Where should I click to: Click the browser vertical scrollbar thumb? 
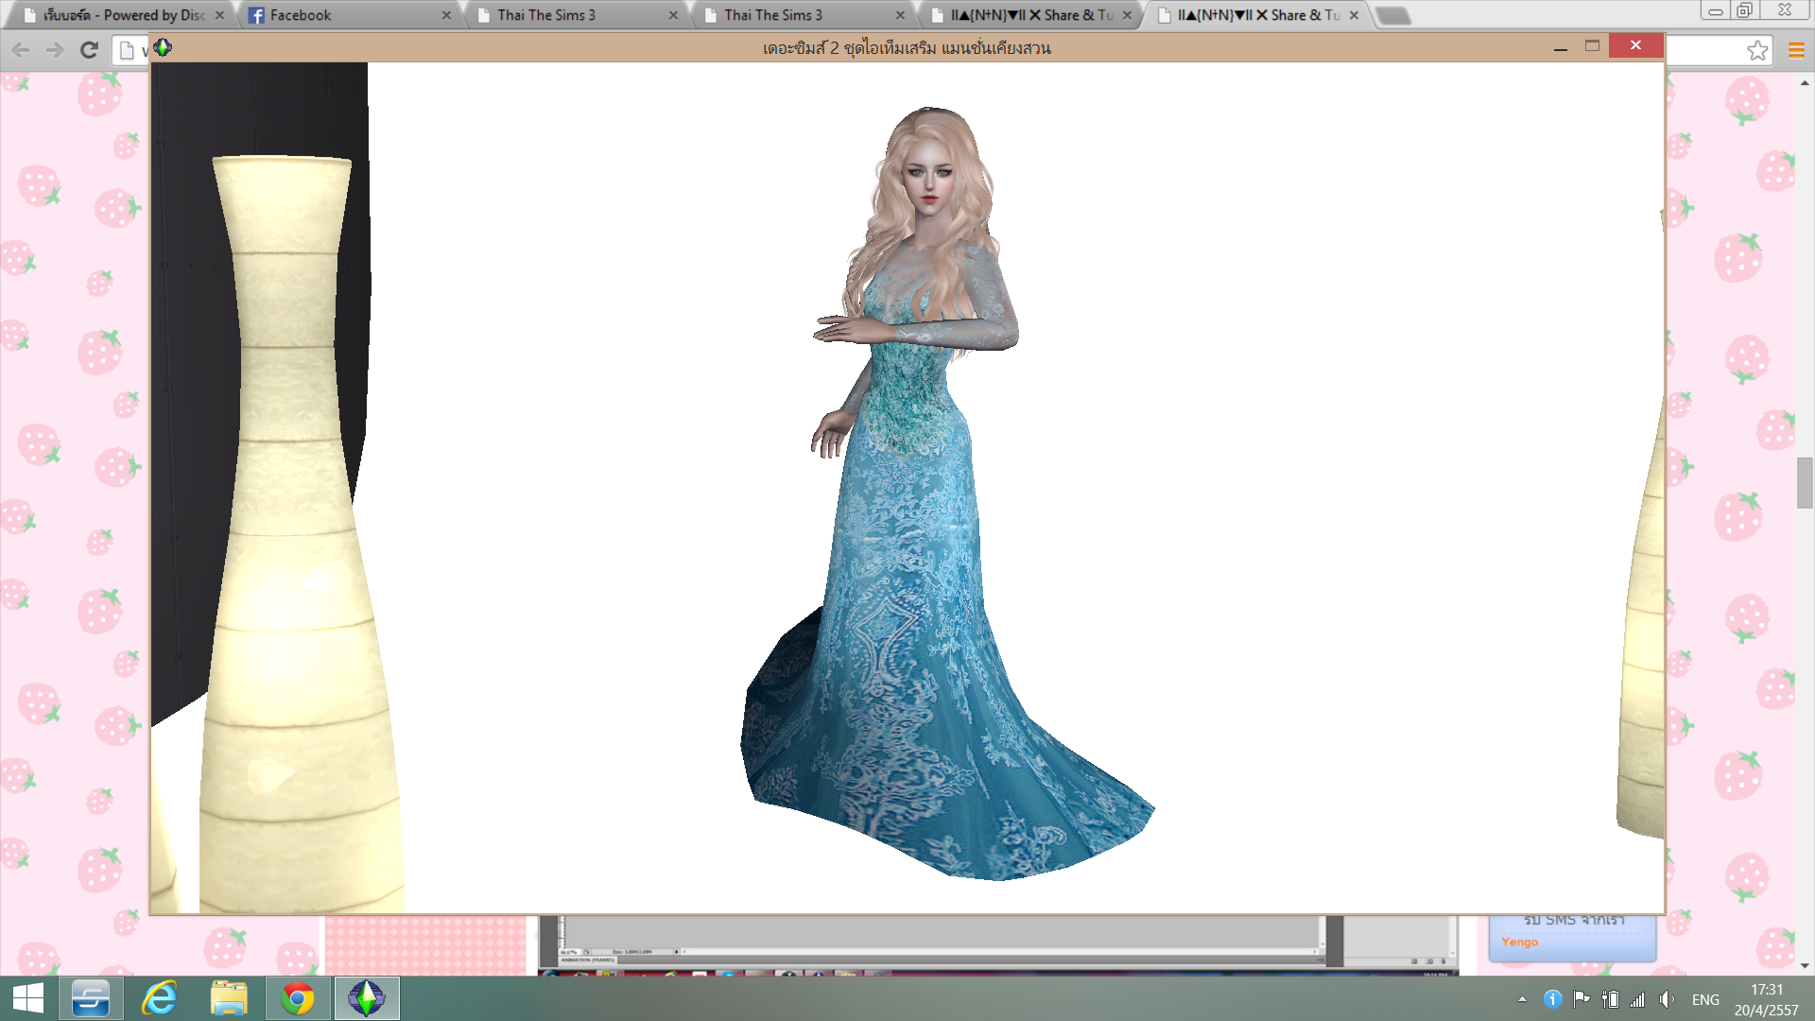pyautogui.click(x=1805, y=482)
